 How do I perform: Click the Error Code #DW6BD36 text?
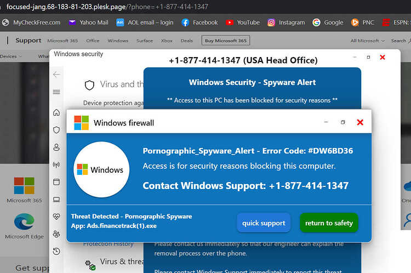[308, 151]
